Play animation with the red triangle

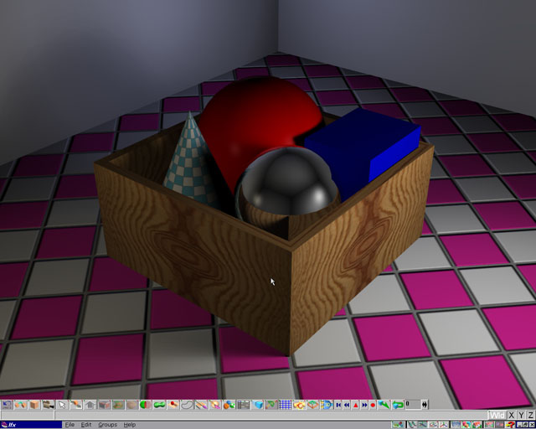click(x=355, y=405)
